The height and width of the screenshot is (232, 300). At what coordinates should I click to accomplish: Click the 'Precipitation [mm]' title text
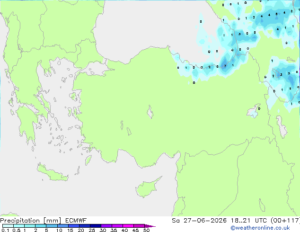click(30, 221)
